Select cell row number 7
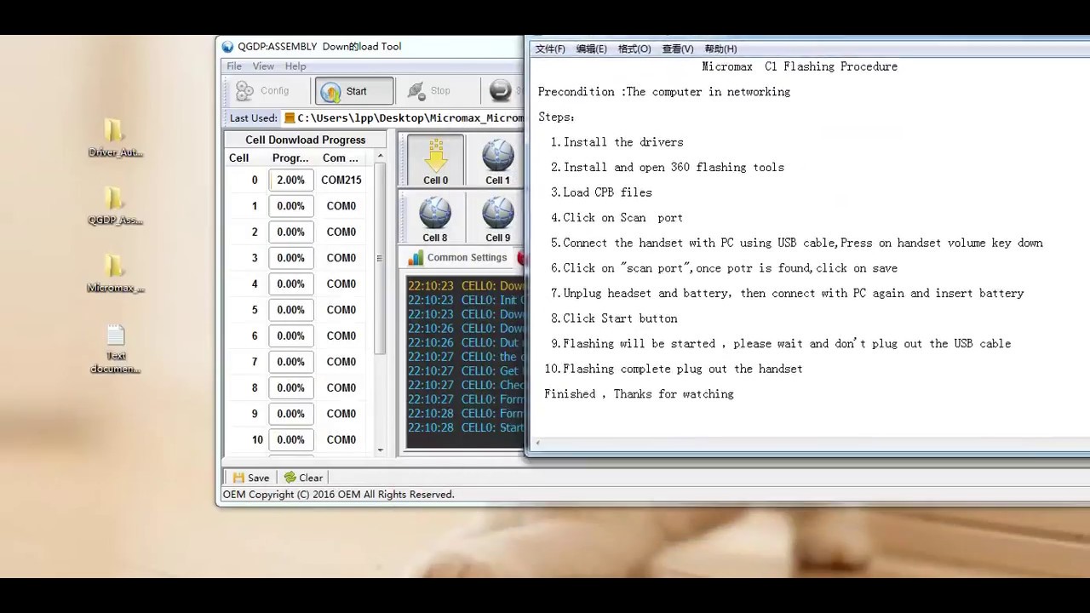The height and width of the screenshot is (613, 1090). 254,362
